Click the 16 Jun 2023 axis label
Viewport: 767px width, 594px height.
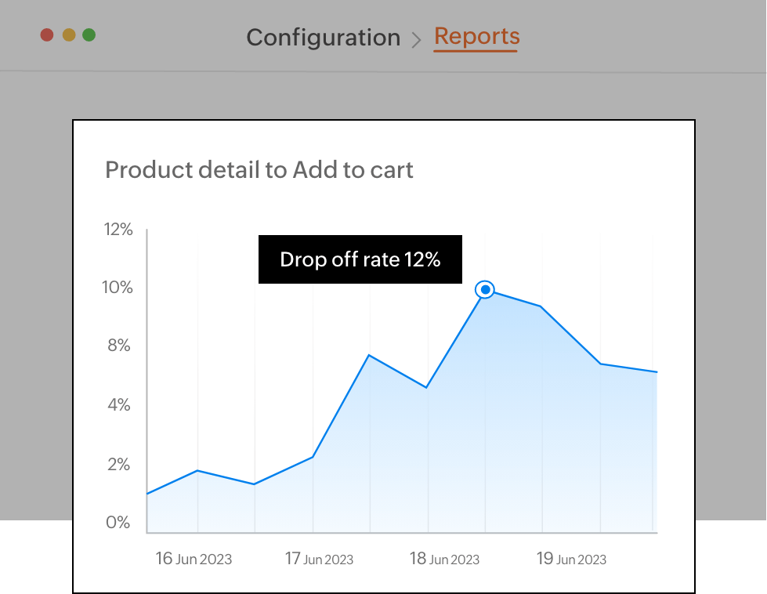(x=194, y=559)
